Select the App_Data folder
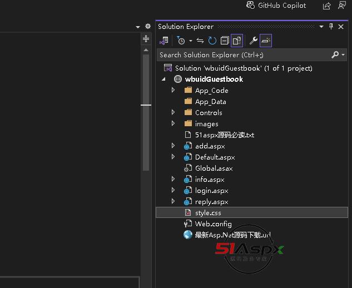Image resolution: width=352 pixels, height=288 pixels. click(211, 102)
